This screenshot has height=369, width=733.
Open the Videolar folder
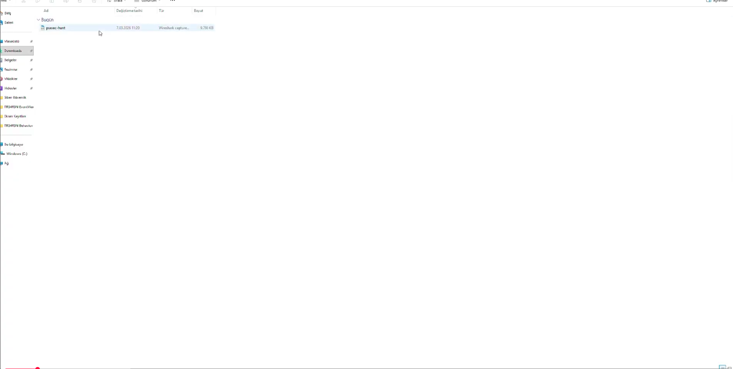pyautogui.click(x=10, y=88)
